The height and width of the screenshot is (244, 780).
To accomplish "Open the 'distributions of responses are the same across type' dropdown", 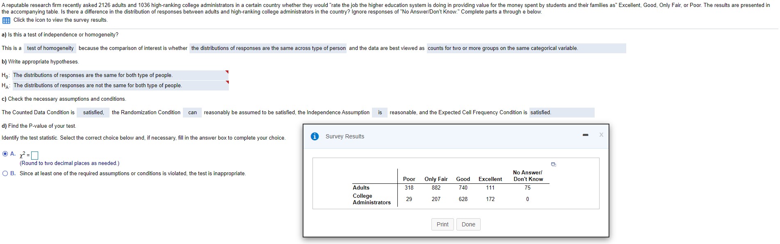I will pos(268,48).
